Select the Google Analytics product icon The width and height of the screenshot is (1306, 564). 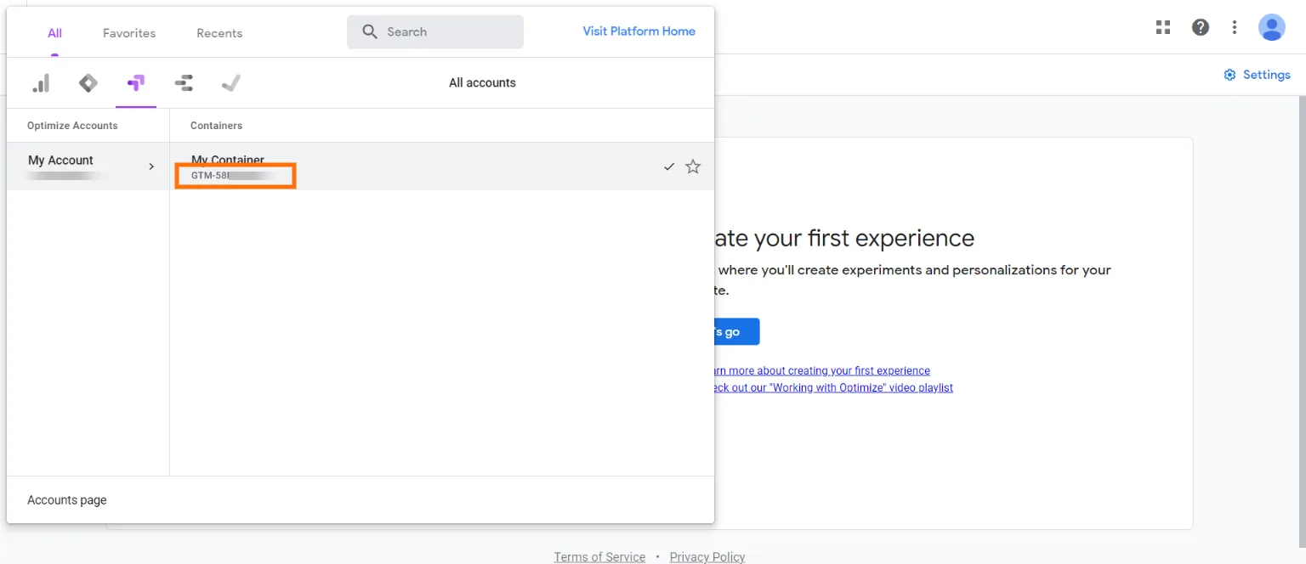click(41, 82)
